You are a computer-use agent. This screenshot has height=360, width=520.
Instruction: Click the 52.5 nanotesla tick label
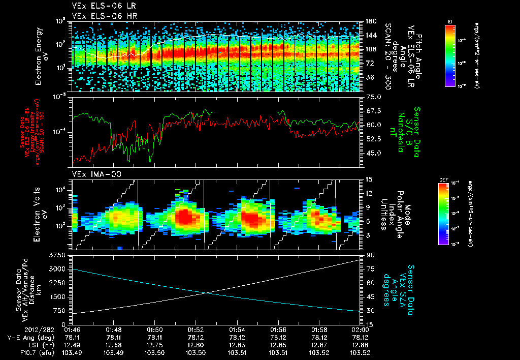click(x=373, y=139)
